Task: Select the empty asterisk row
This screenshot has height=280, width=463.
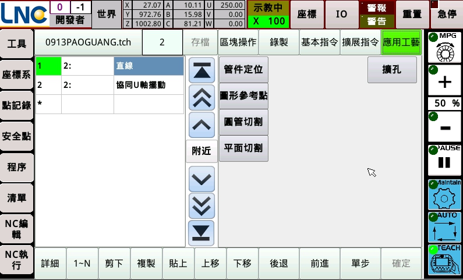Action: pyautogui.click(x=109, y=104)
